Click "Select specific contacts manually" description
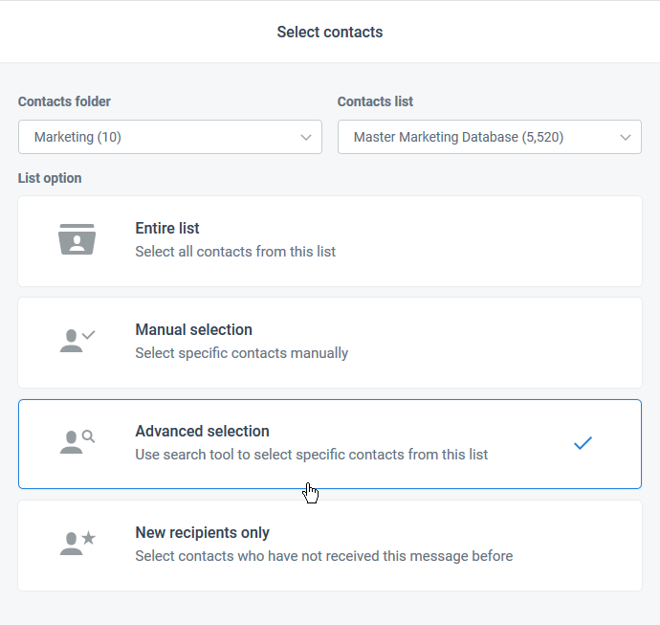This screenshot has width=660, height=625. coord(242,353)
